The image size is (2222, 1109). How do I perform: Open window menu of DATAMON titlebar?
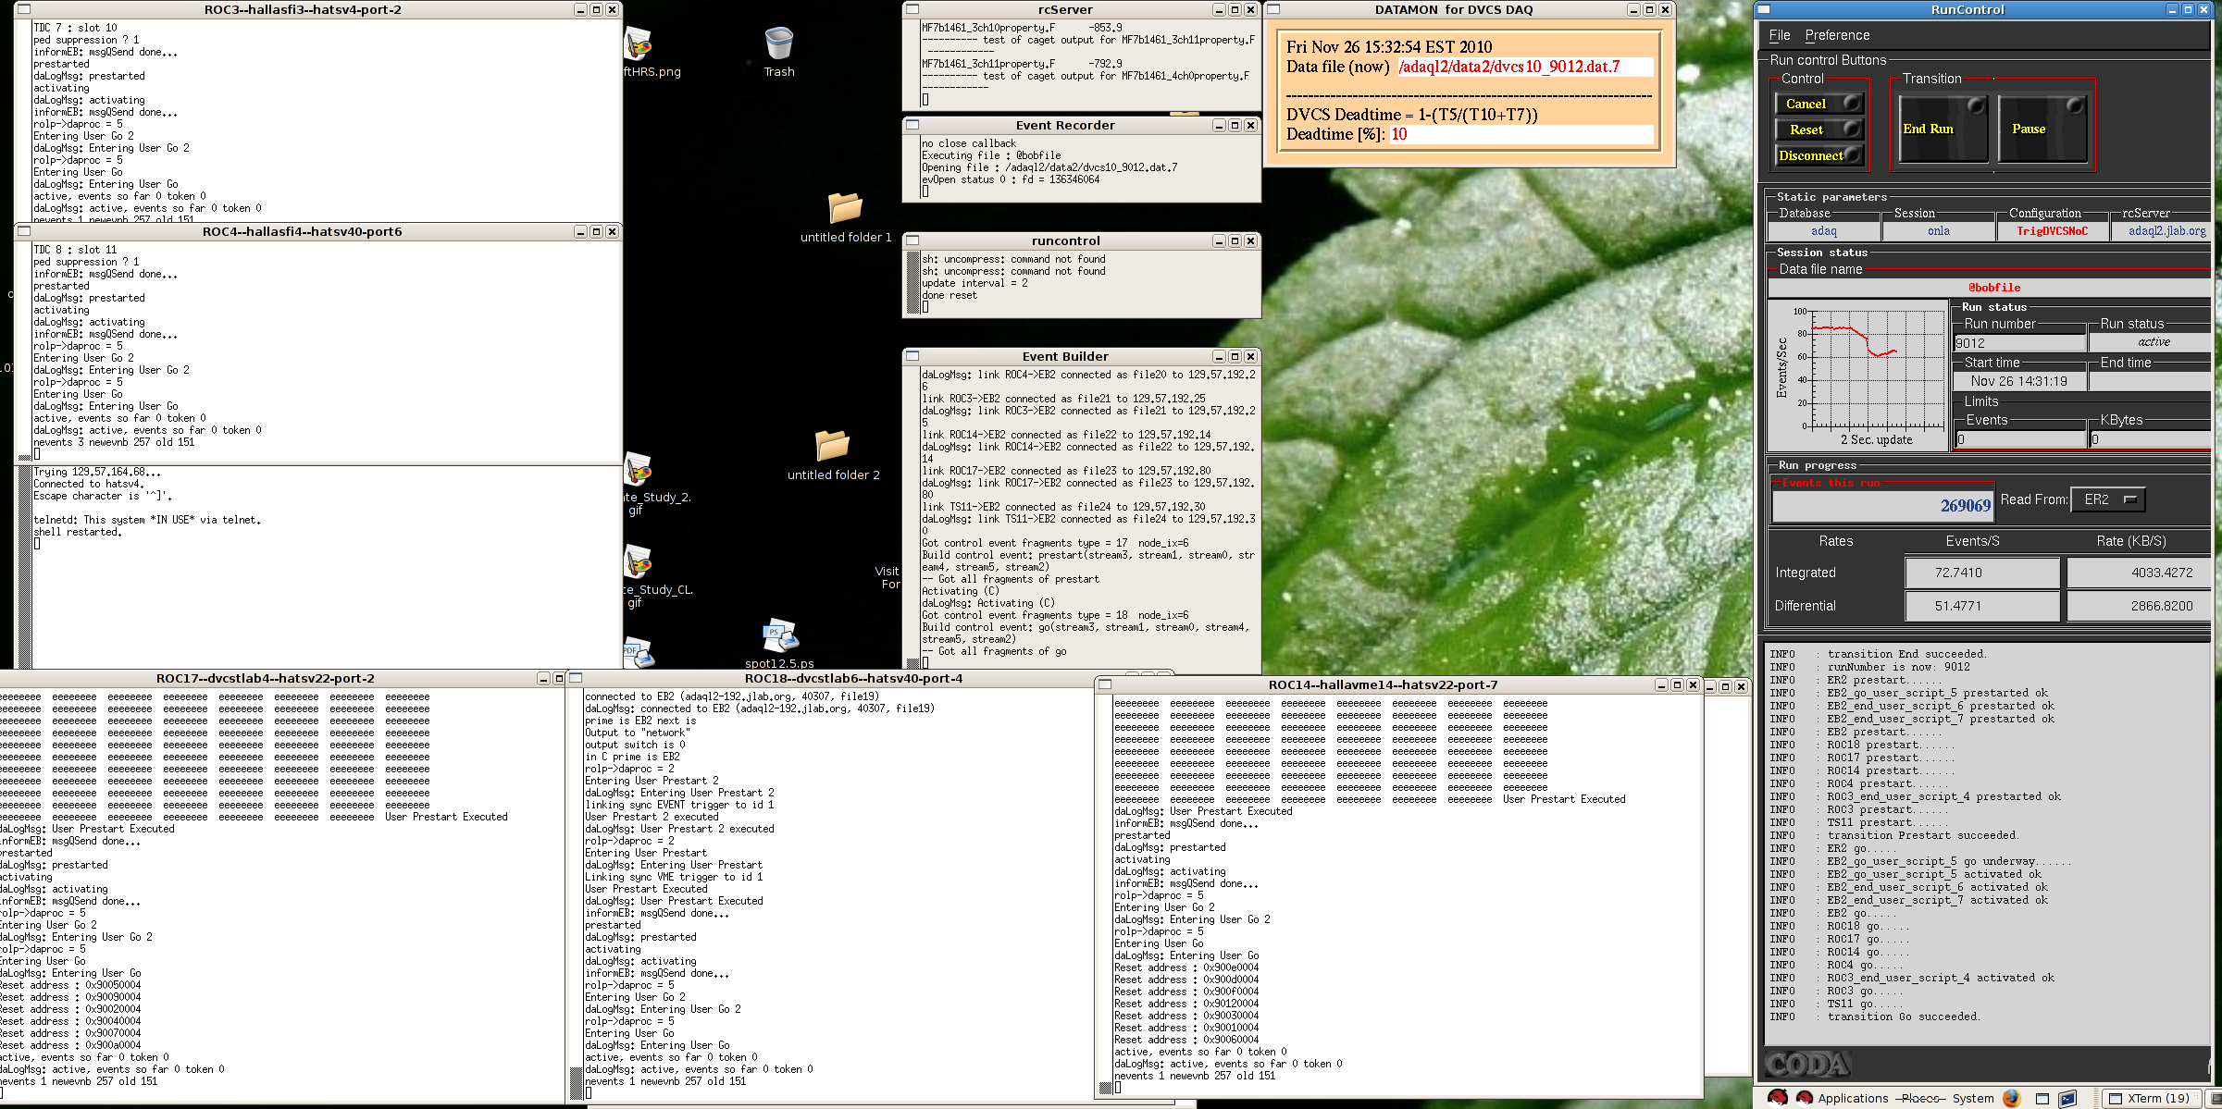[1273, 9]
